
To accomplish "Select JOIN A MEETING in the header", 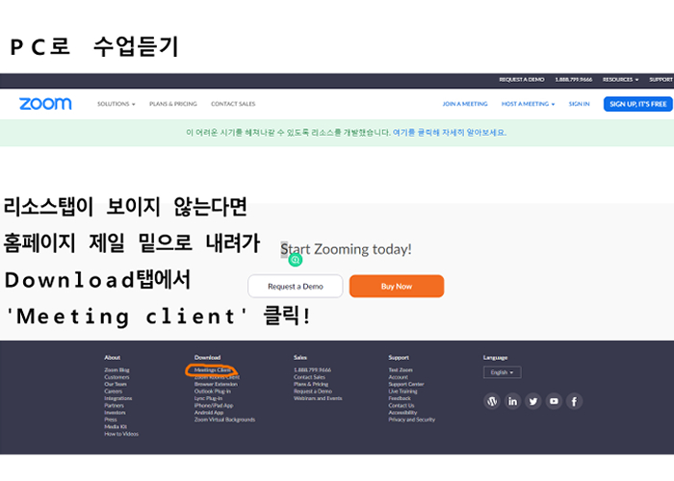I will pos(465,104).
